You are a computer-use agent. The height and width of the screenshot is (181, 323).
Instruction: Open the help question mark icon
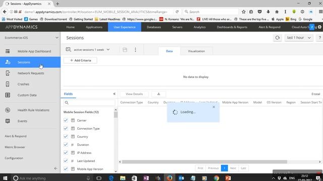tap(319, 38)
